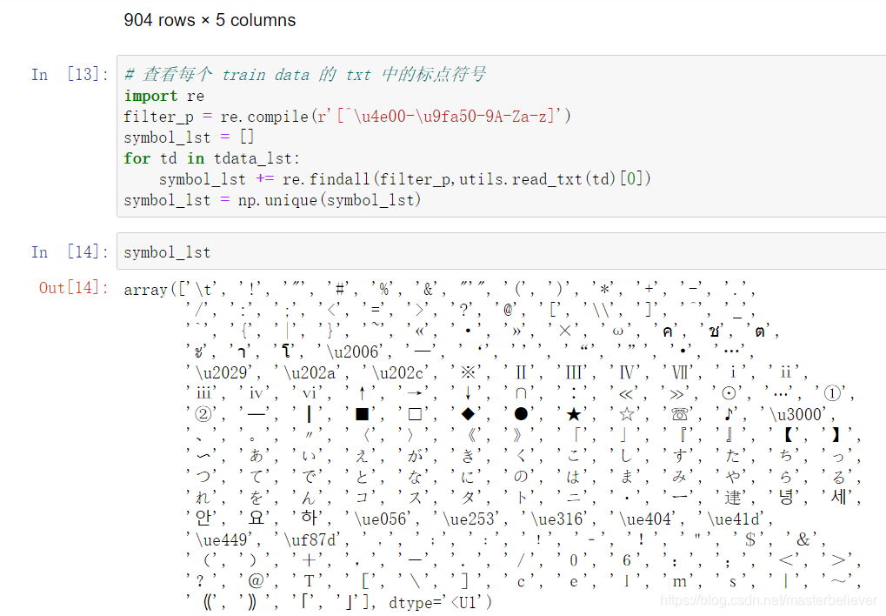The width and height of the screenshot is (886, 616).
Task: Click the black diamond ◆ symbol
Action: tap(468, 415)
